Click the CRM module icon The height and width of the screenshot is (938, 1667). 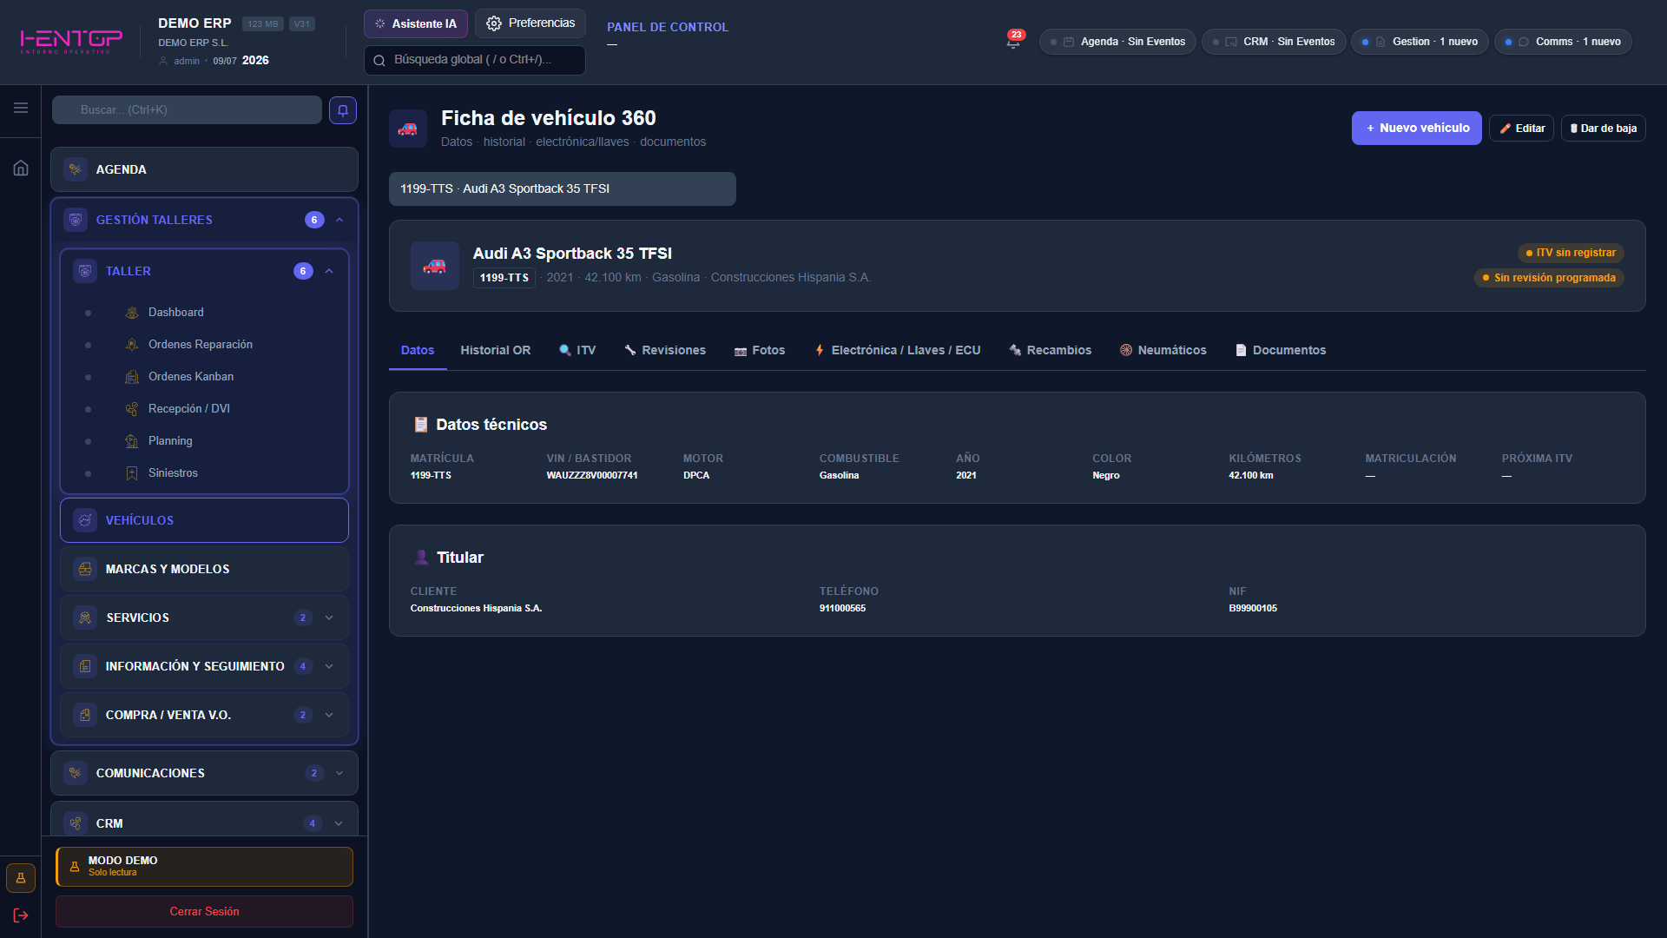76,823
